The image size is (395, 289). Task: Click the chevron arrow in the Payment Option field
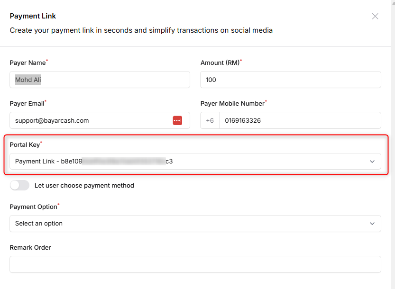coord(372,224)
